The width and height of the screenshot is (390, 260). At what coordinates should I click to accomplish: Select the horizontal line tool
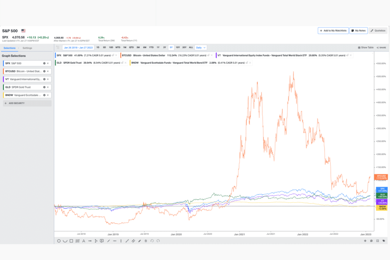pyautogui.click(x=115, y=241)
